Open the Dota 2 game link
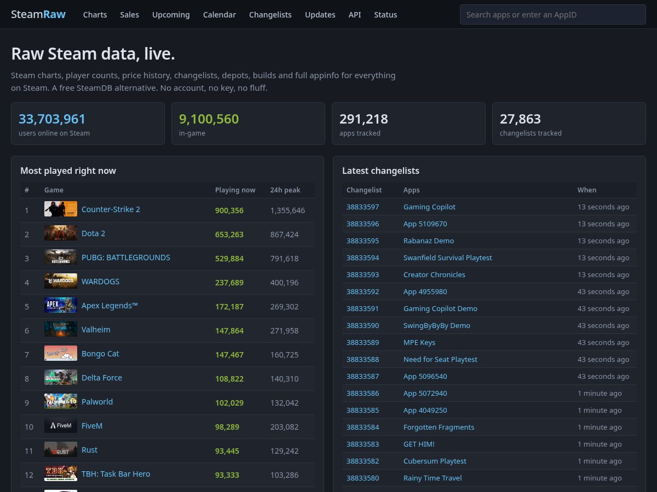This screenshot has width=657, height=492. [93, 233]
